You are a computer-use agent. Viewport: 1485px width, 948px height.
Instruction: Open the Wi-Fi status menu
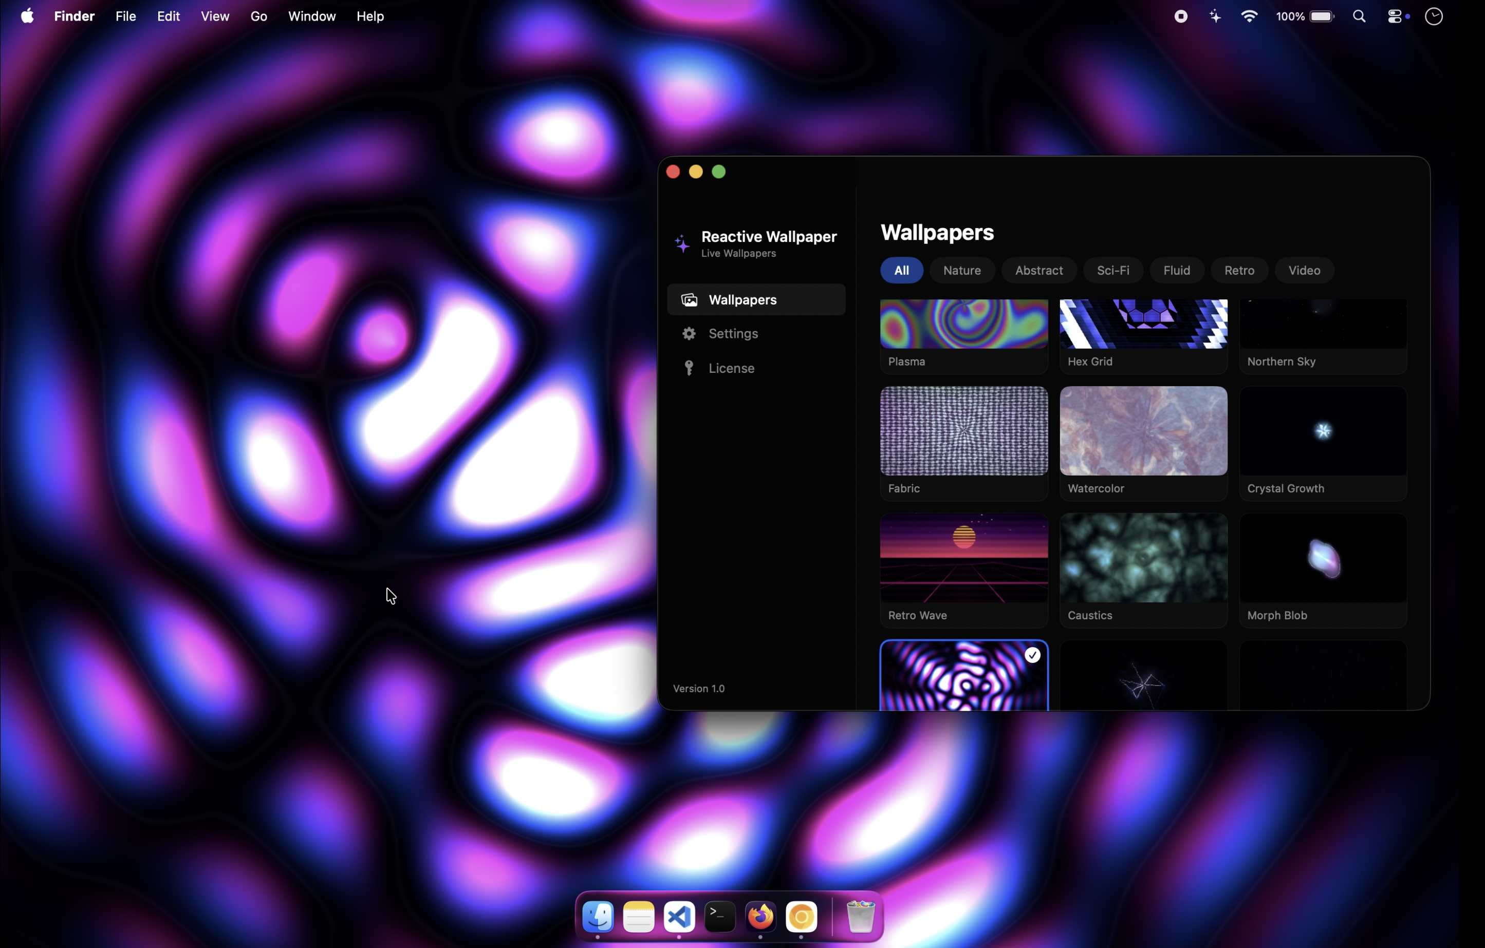(1249, 16)
